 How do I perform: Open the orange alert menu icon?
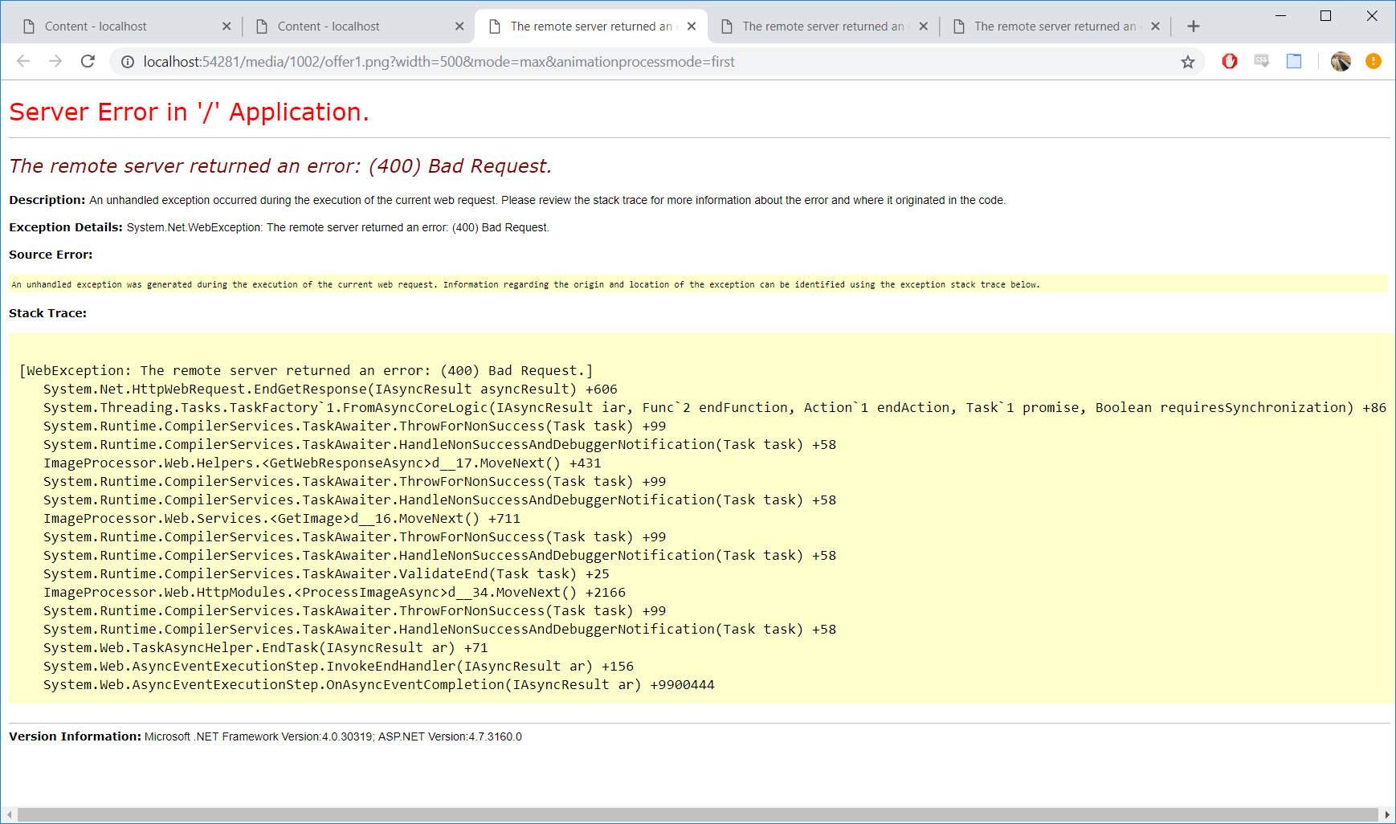pos(1374,61)
